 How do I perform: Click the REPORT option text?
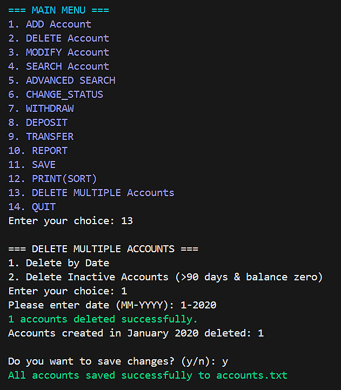[x=38, y=151]
